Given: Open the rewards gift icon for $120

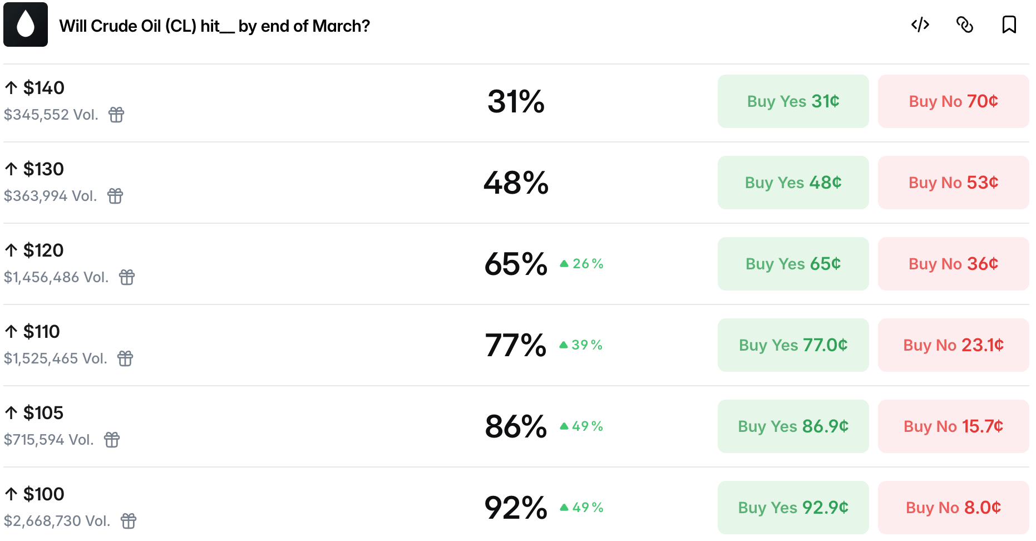Looking at the screenshot, I should 127,277.
